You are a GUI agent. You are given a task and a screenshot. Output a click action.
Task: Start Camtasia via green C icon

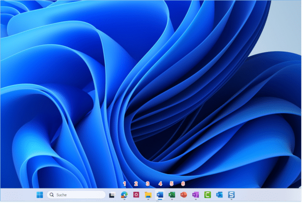click(207, 195)
